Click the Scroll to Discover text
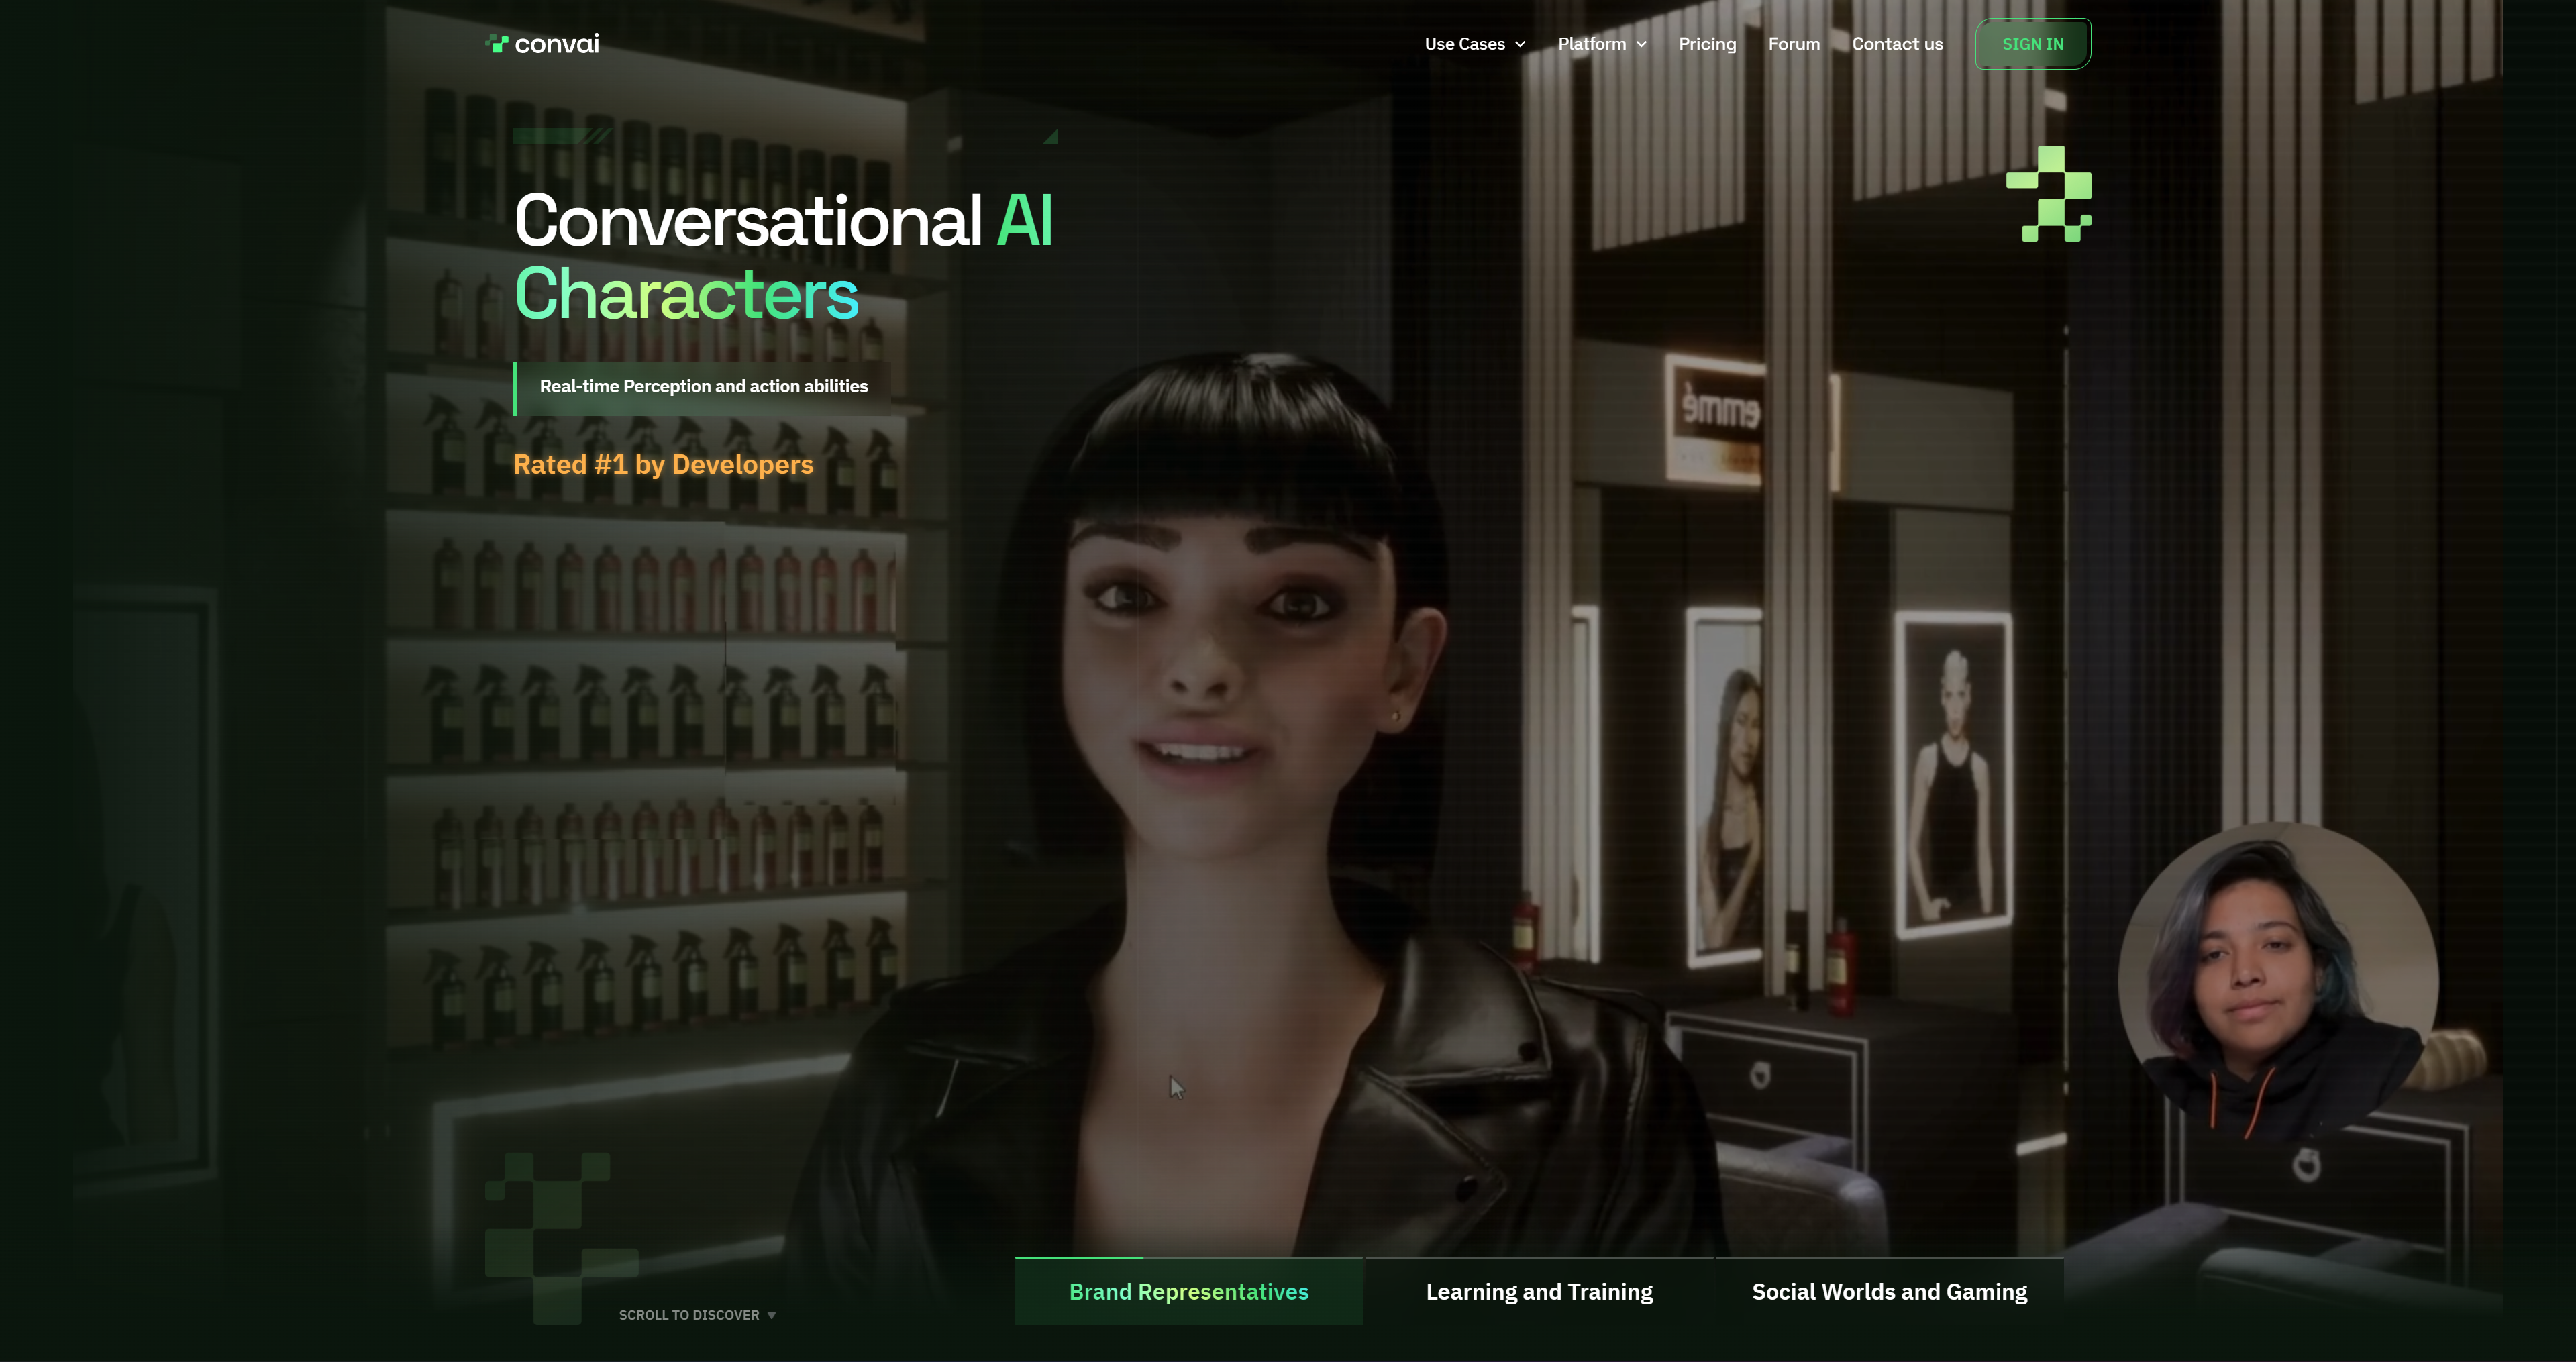The height and width of the screenshot is (1362, 2576). (688, 1315)
